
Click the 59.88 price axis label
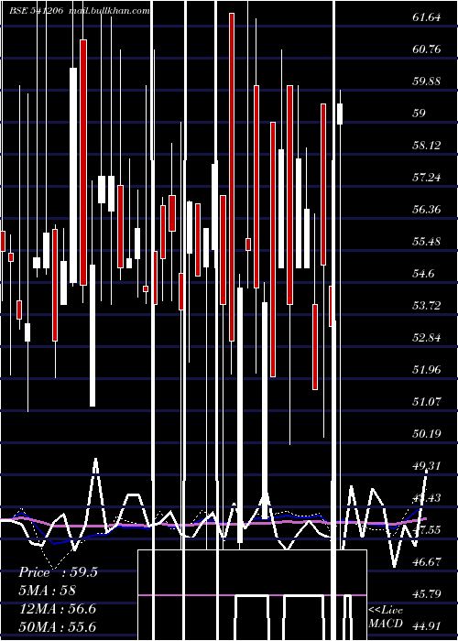pyautogui.click(x=427, y=81)
